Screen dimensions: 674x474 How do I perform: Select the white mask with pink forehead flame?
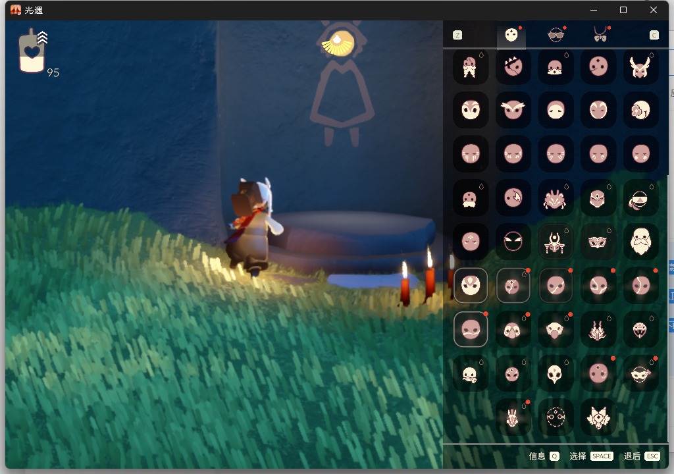tap(471, 285)
